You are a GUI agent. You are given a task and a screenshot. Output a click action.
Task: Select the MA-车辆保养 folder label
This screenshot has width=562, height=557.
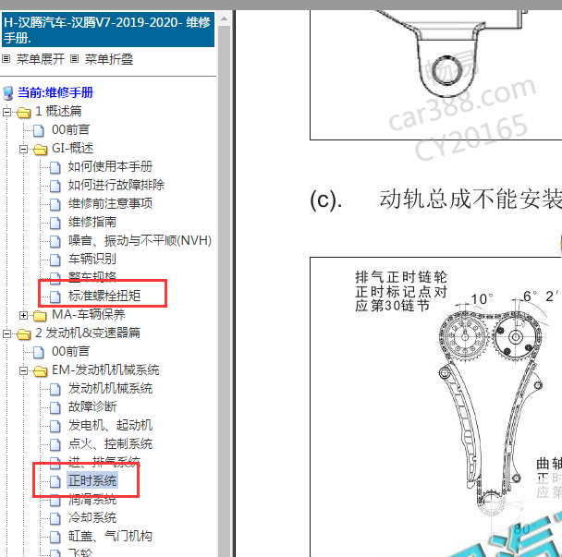coord(88,314)
